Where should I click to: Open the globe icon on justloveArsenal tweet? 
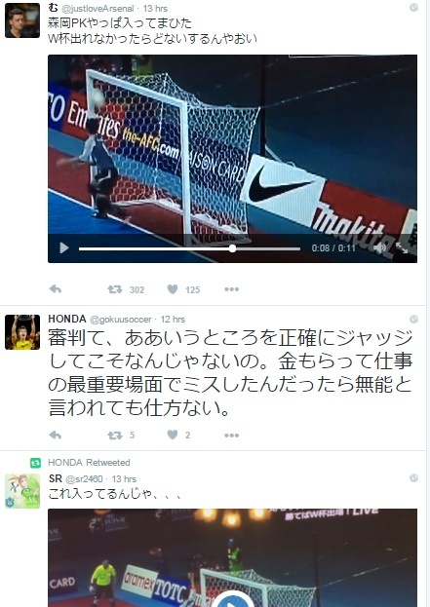click(x=413, y=8)
